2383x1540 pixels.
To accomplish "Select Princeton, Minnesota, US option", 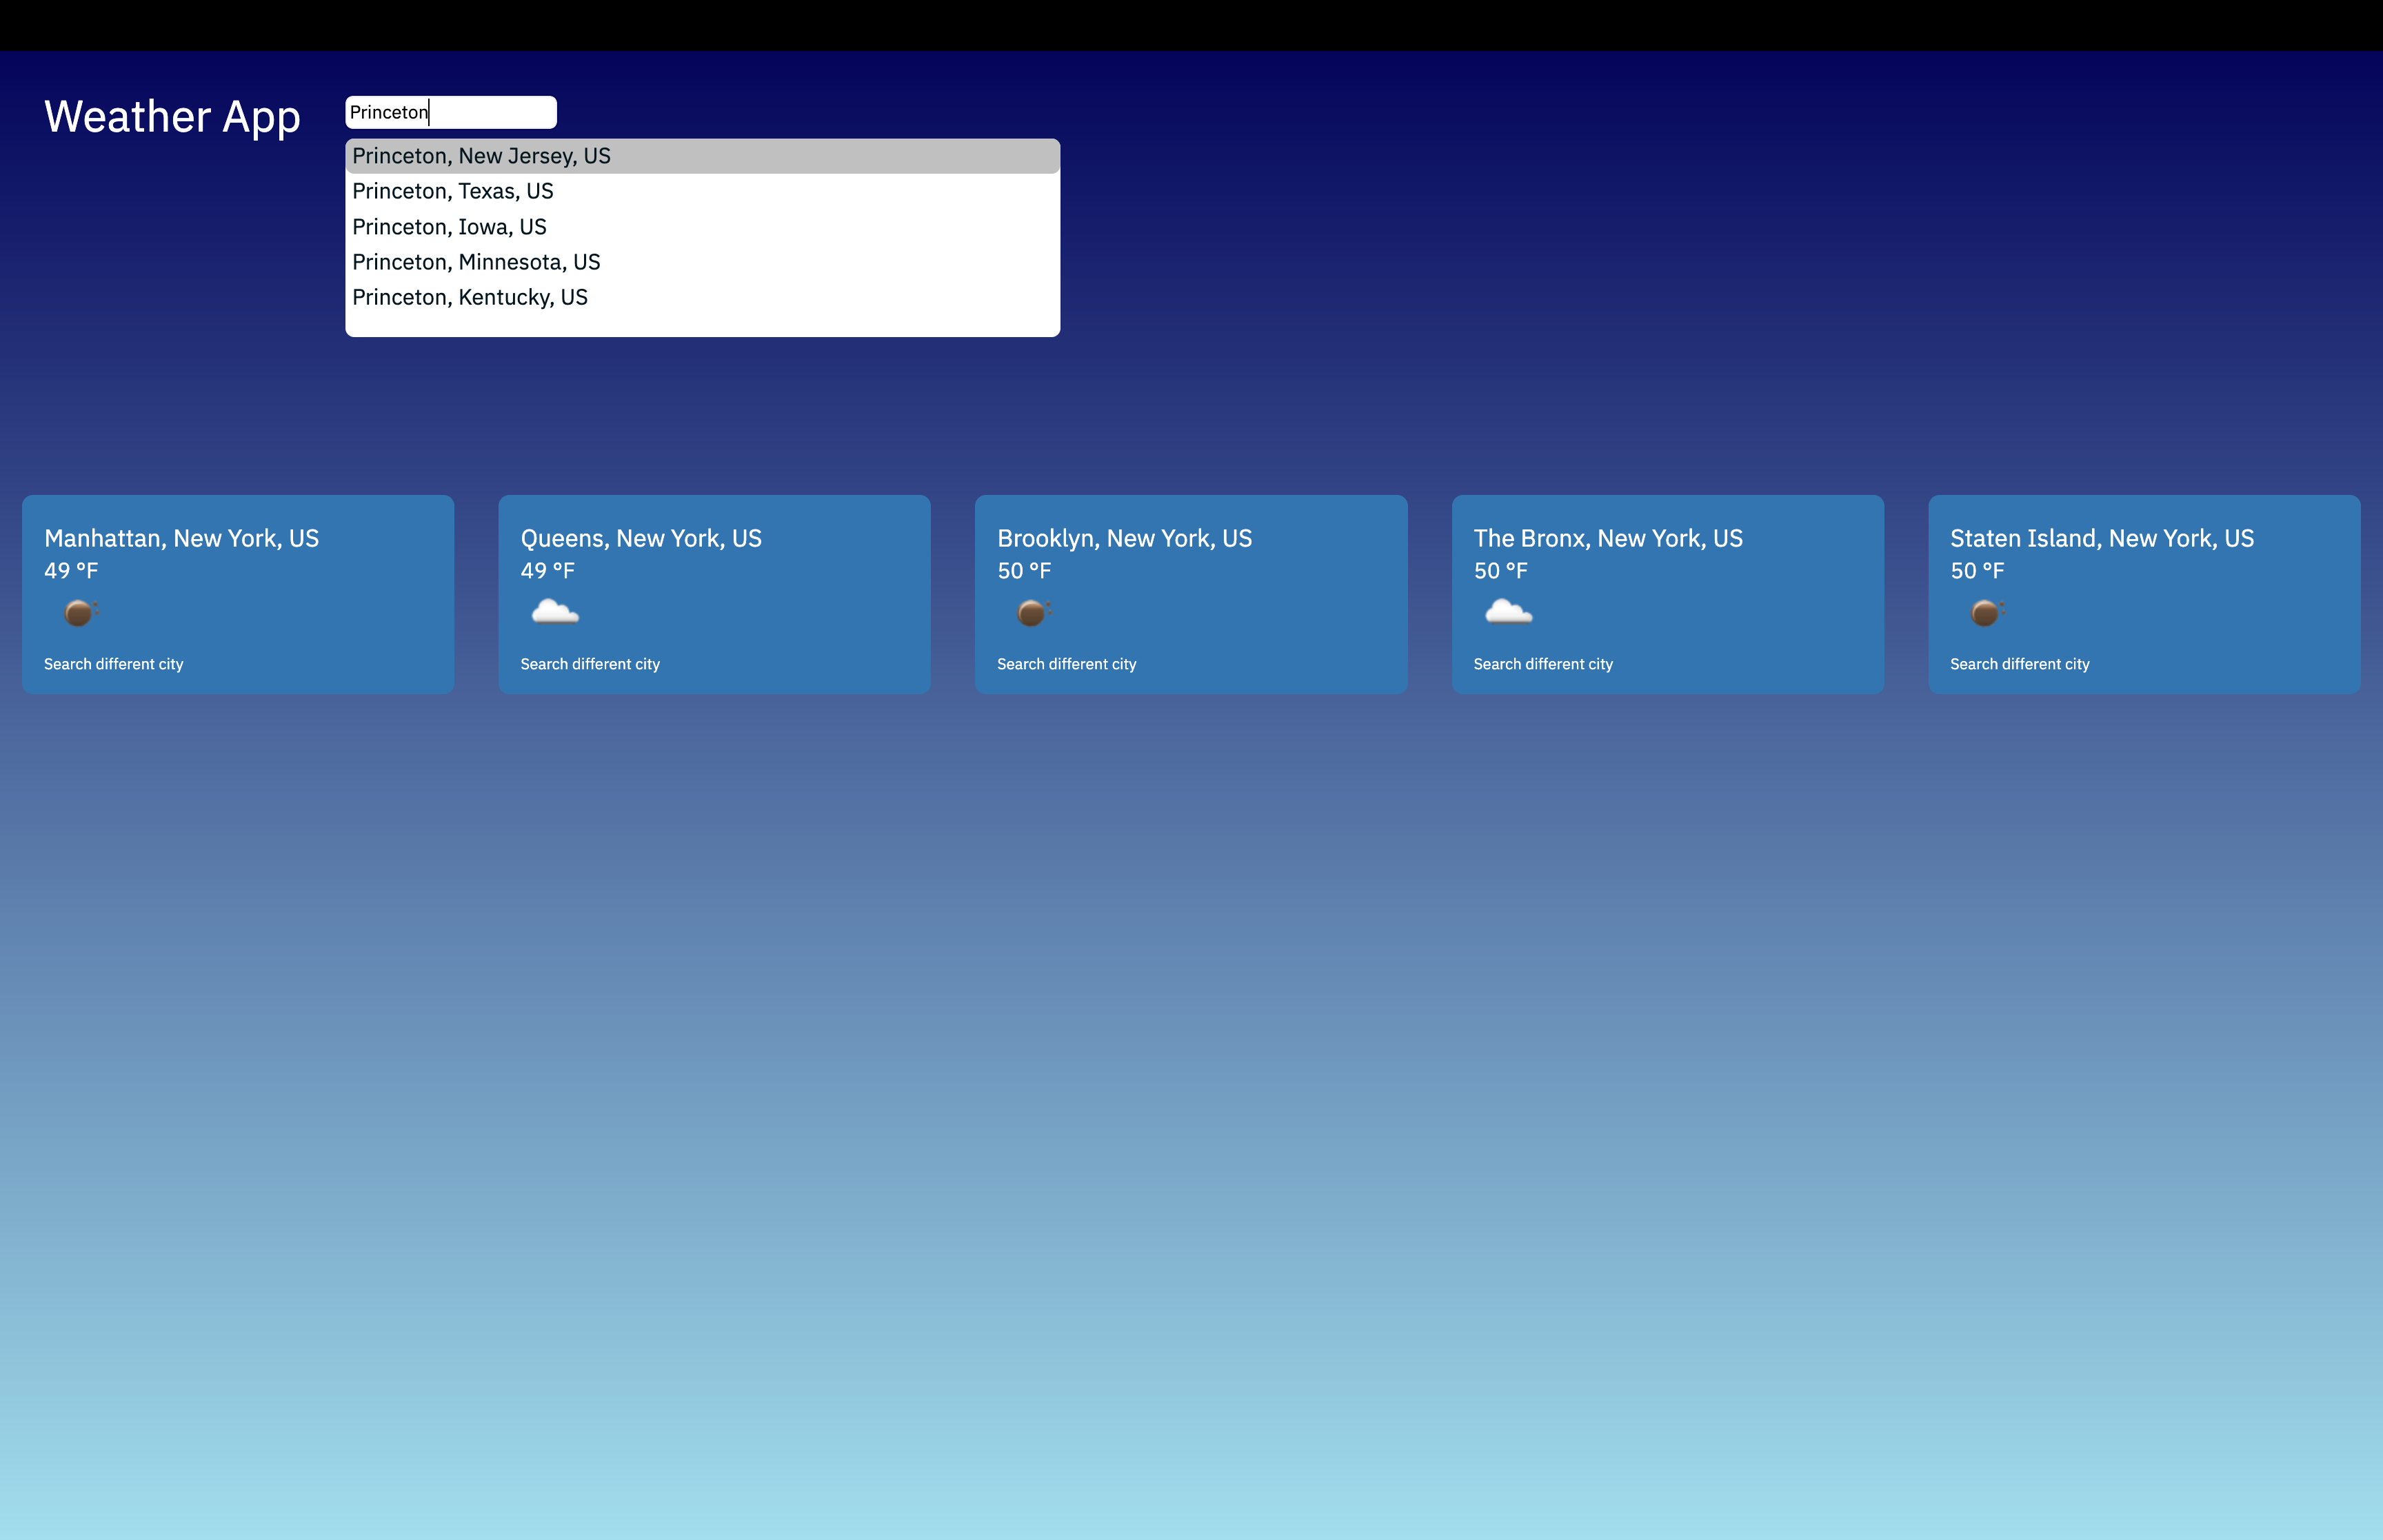I will 476,262.
